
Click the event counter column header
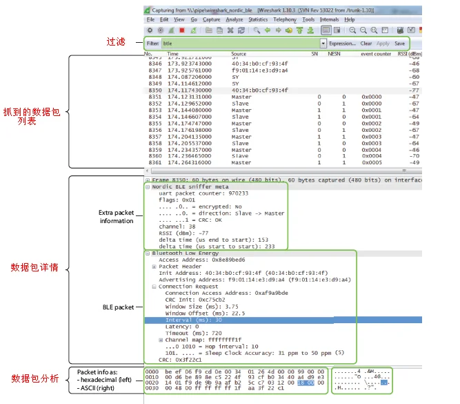point(376,54)
